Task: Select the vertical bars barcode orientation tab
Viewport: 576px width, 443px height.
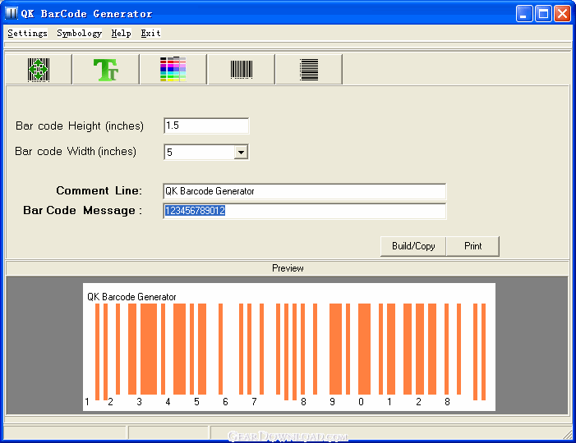Action: [x=242, y=69]
